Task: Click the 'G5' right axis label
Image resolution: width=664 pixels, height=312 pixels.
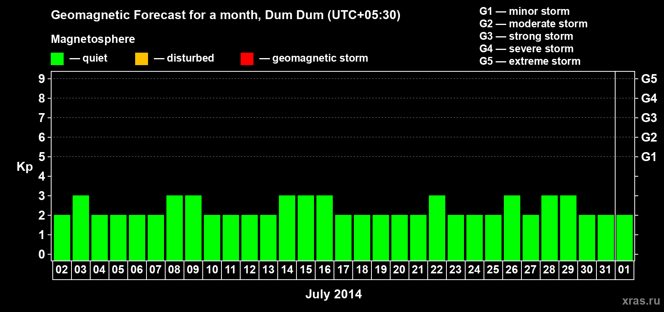Action: point(649,79)
